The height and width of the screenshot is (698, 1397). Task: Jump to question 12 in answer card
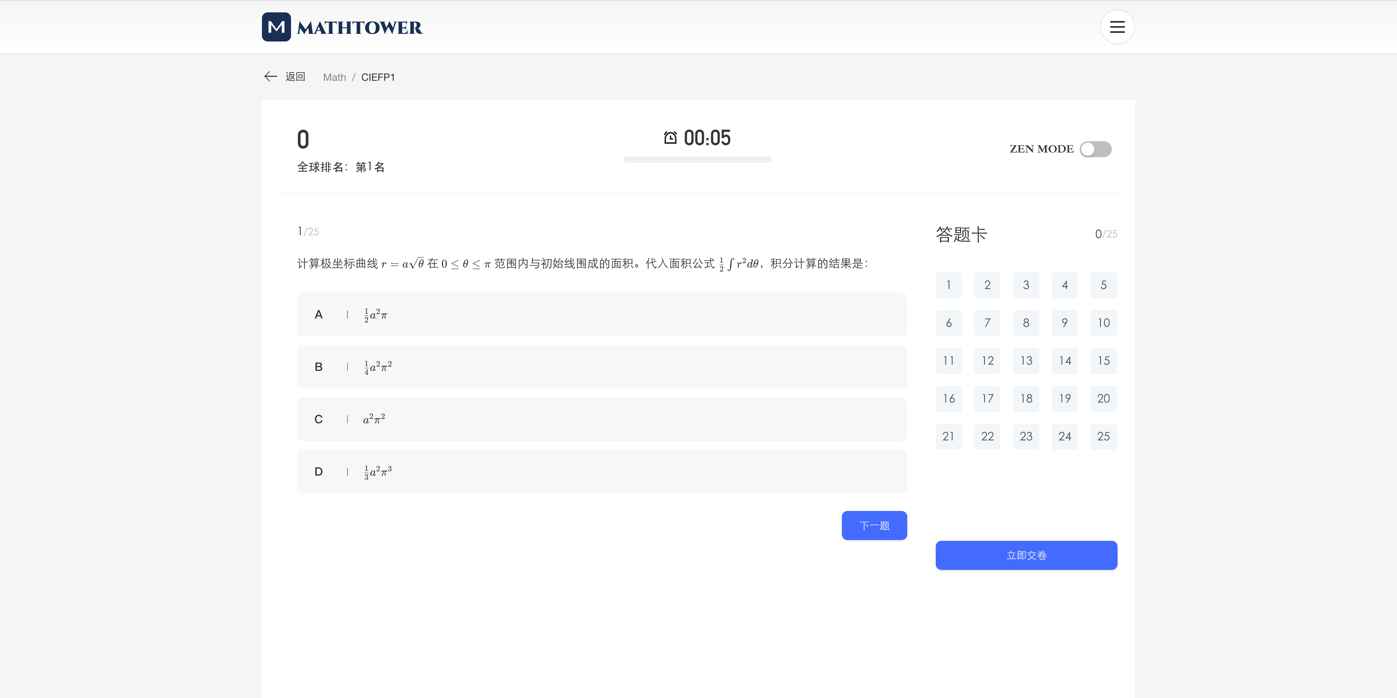click(x=987, y=361)
